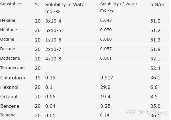Screen dimensions: 171x120
Task: Select the mN/m column header
Action: (x=157, y=5)
